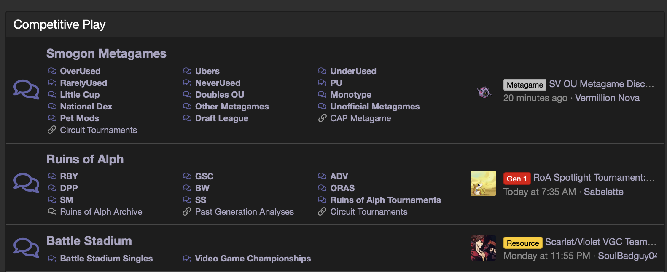Open the Doubles OU subforum
The width and height of the screenshot is (667, 272).
pos(220,95)
